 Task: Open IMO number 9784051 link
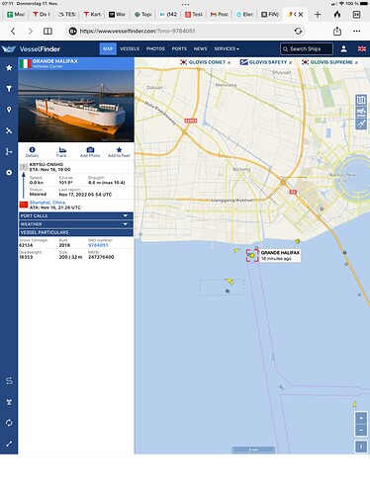click(98, 245)
